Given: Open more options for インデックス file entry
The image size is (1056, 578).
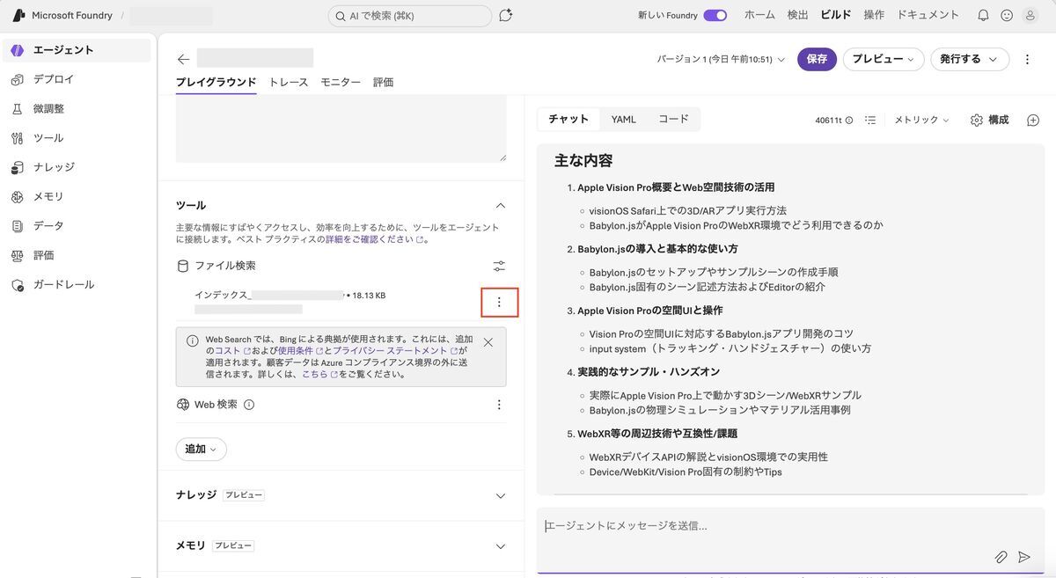Looking at the screenshot, I should point(499,302).
